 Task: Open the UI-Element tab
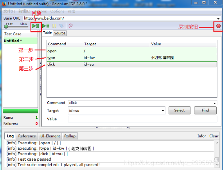pos(50,136)
